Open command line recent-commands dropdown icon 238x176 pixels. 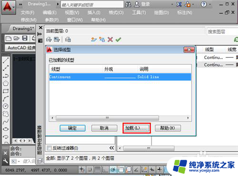click(15, 162)
